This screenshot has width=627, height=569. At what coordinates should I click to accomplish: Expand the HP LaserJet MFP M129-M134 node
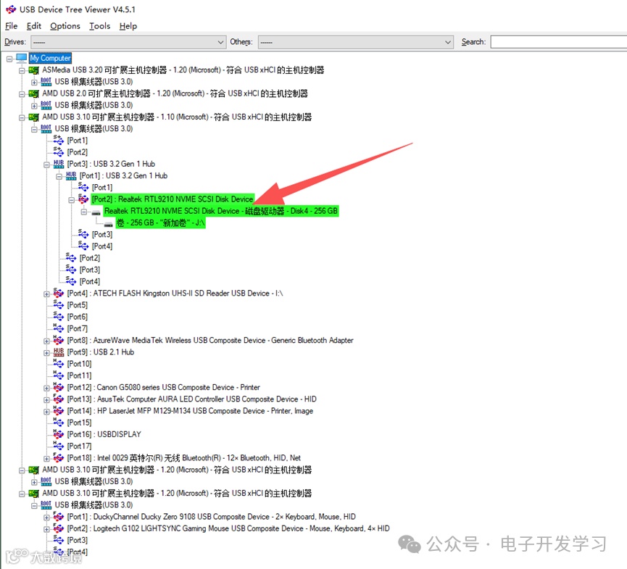(47, 412)
